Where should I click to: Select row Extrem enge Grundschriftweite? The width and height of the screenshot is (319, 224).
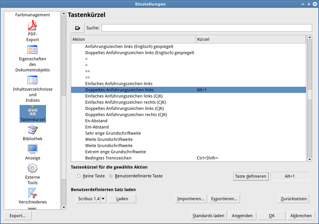[x=188, y=152]
